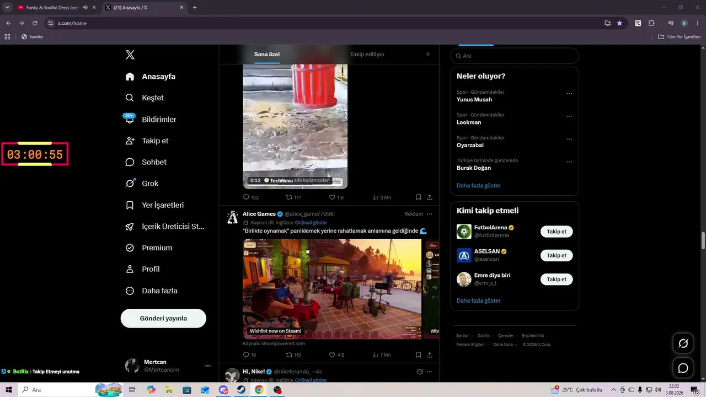Open the media controls in Chrome toolbar

tap(671, 23)
